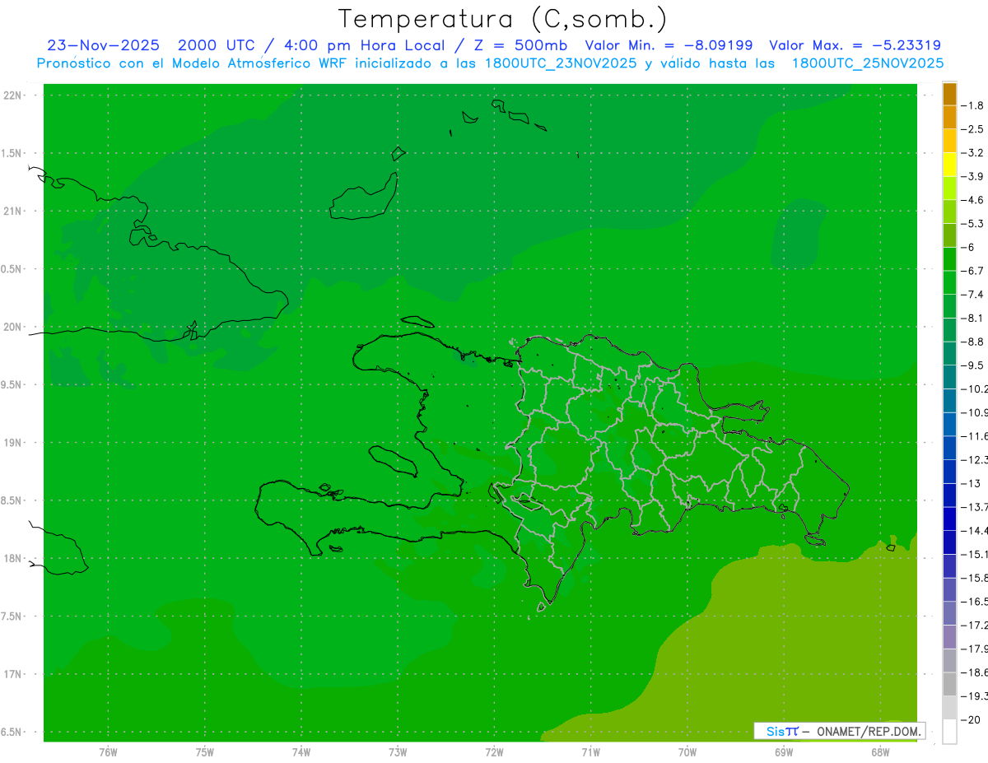
Task: Click the '-16.5' colorbar label
Action: [x=975, y=601]
